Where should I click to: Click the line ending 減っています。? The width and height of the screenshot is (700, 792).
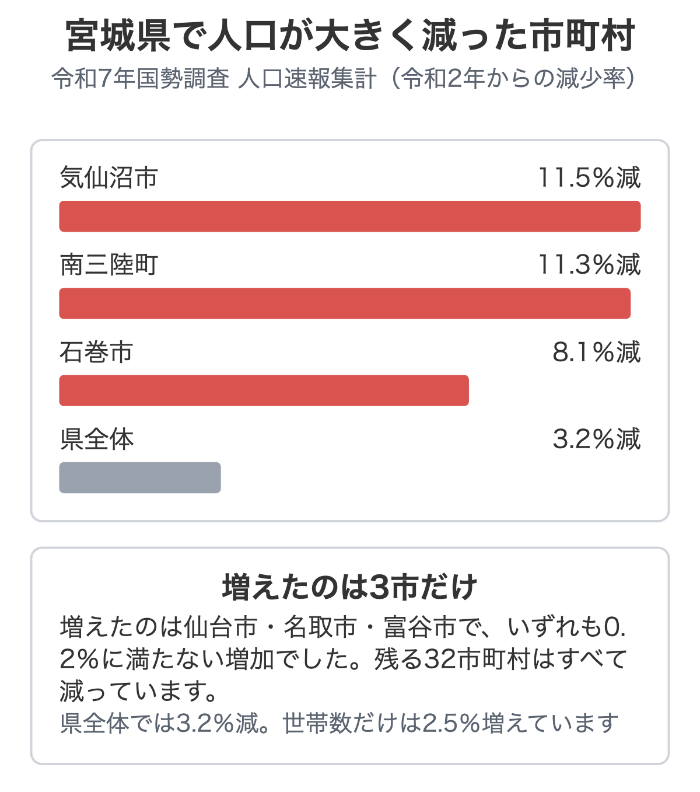click(x=139, y=692)
